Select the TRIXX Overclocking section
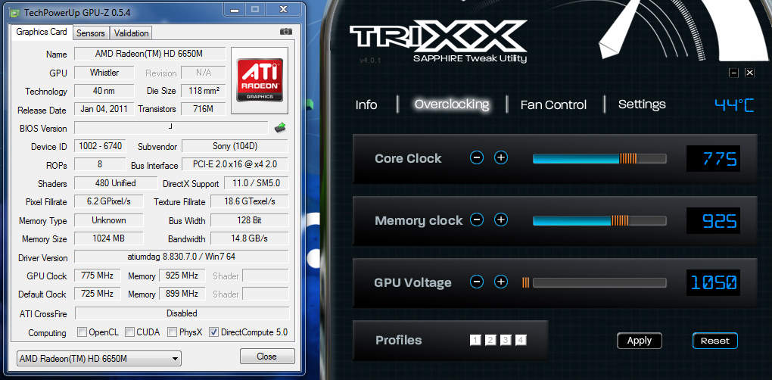Screen dimensions: 772x380 [452, 104]
